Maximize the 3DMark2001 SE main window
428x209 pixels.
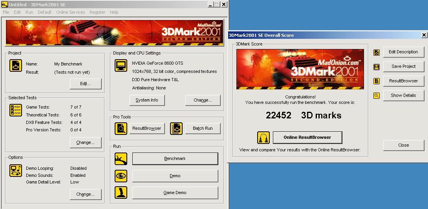point(217,4)
